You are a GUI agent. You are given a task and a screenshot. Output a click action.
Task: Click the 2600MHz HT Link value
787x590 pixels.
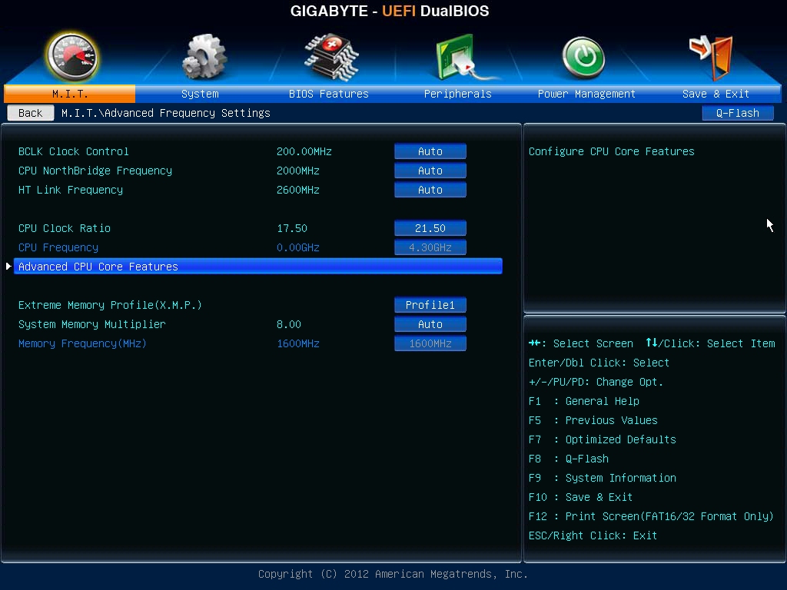pyautogui.click(x=298, y=190)
